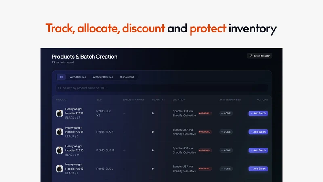Click the EARLIEST EXPIRY column header
The height and width of the screenshot is (182, 323).
pos(133,99)
